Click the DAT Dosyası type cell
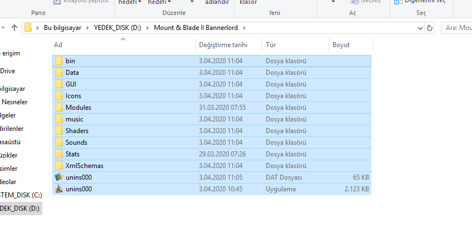The width and height of the screenshot is (472, 239). pos(284,177)
